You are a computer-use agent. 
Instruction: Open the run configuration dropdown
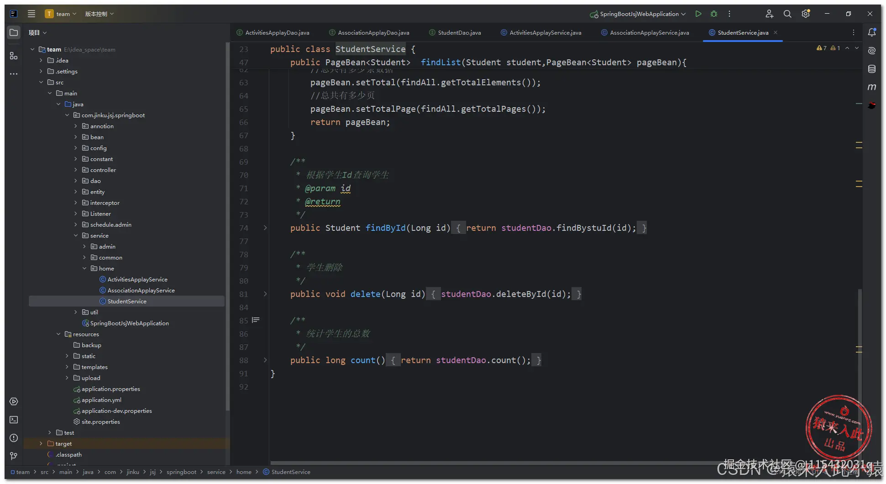pos(638,14)
